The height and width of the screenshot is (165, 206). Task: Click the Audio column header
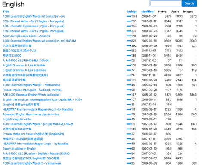(x=175, y=12)
